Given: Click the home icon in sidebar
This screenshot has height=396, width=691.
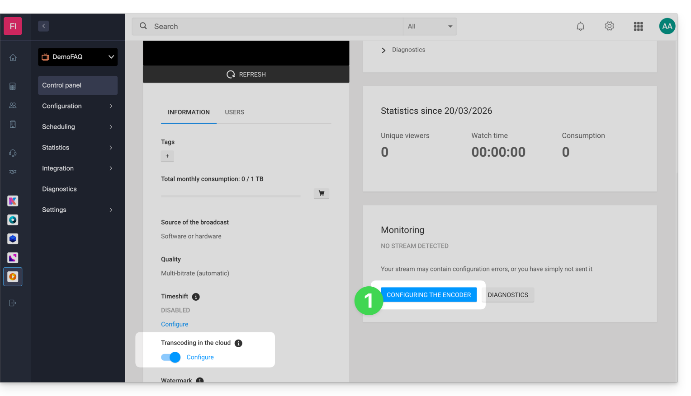Looking at the screenshot, I should coord(13,57).
